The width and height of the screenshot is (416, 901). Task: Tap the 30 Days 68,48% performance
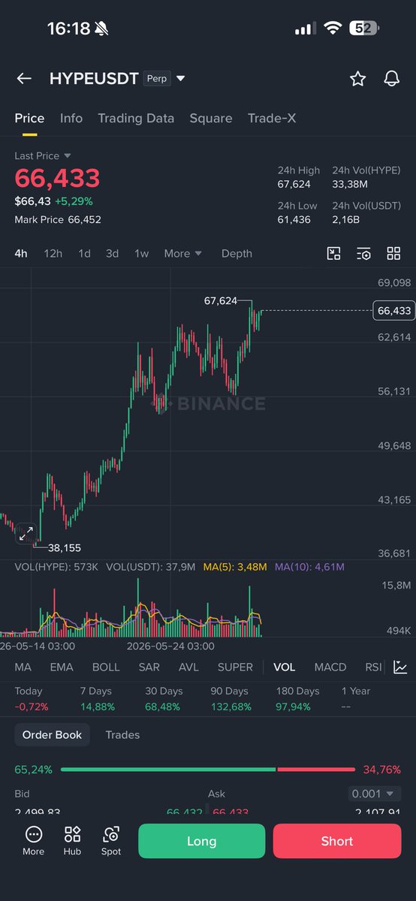[163, 699]
